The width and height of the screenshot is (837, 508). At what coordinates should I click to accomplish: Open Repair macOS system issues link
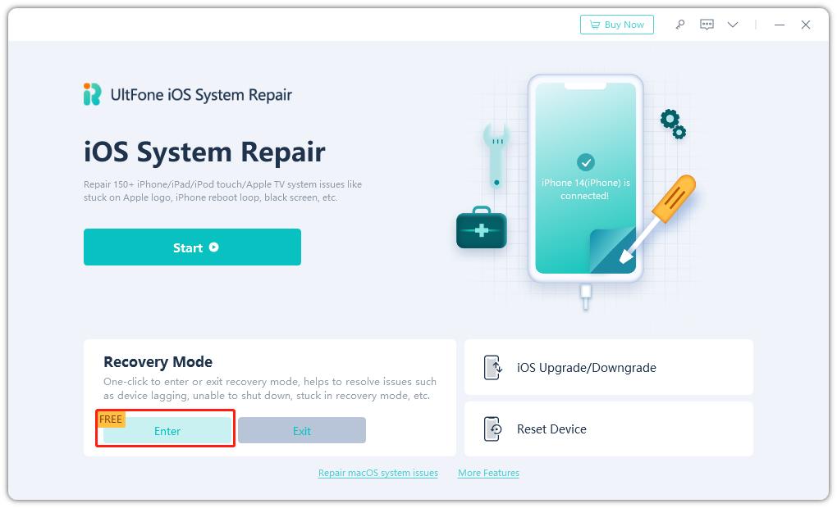coord(377,473)
